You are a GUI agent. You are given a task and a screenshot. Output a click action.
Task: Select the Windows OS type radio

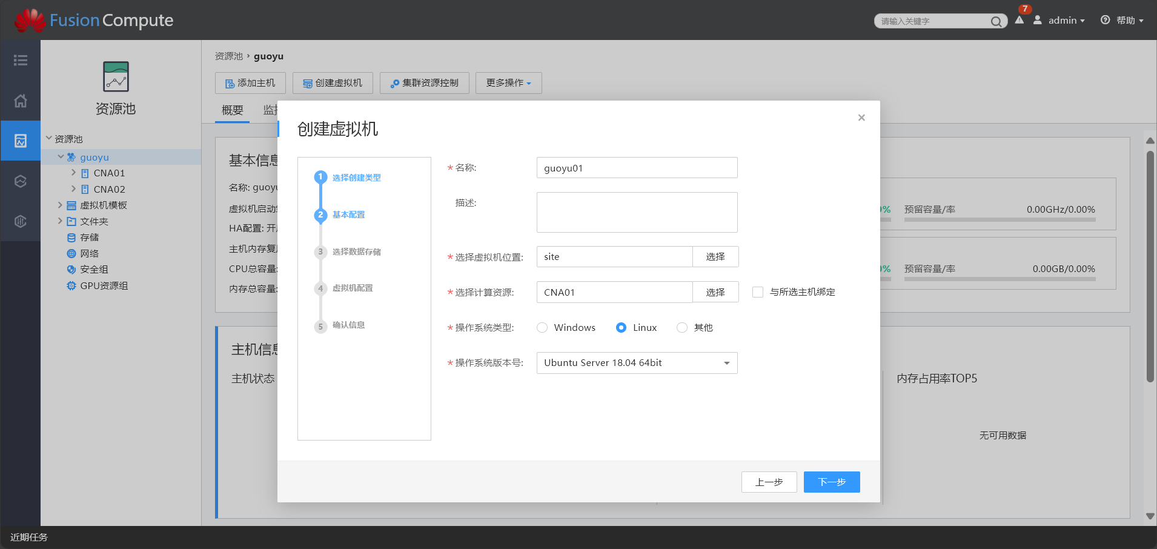coord(542,328)
